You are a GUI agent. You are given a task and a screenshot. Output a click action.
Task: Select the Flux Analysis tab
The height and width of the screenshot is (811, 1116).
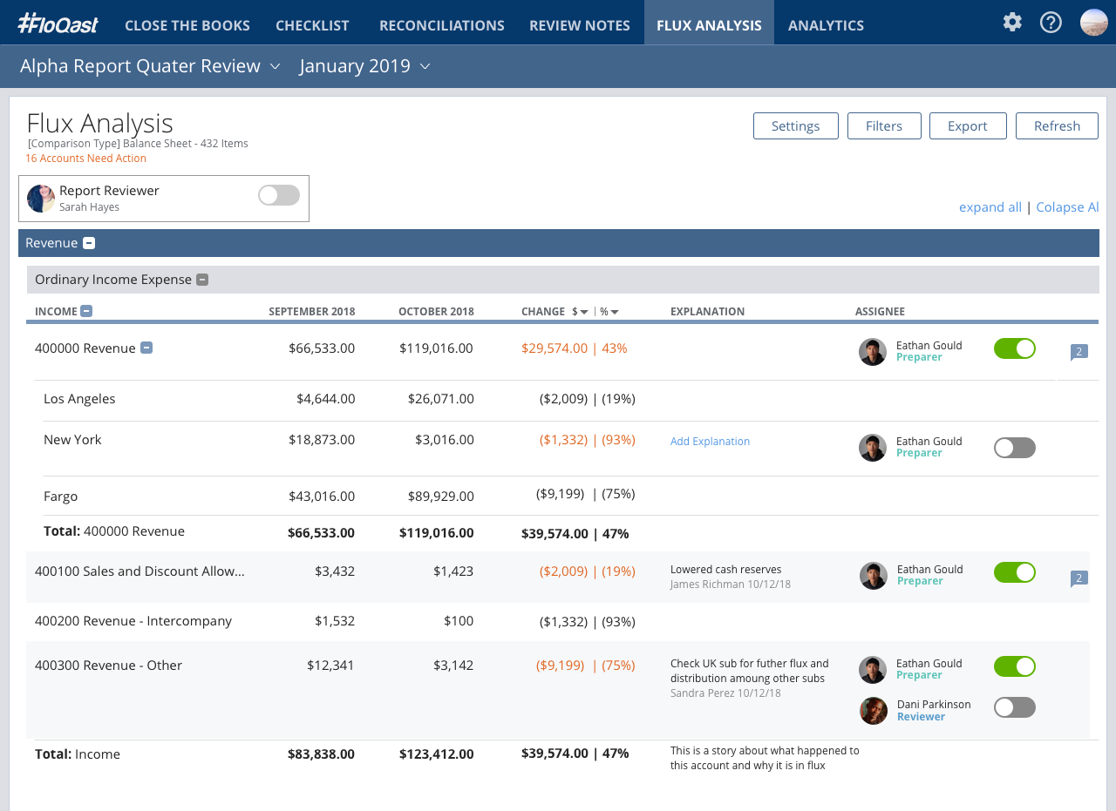709,23
